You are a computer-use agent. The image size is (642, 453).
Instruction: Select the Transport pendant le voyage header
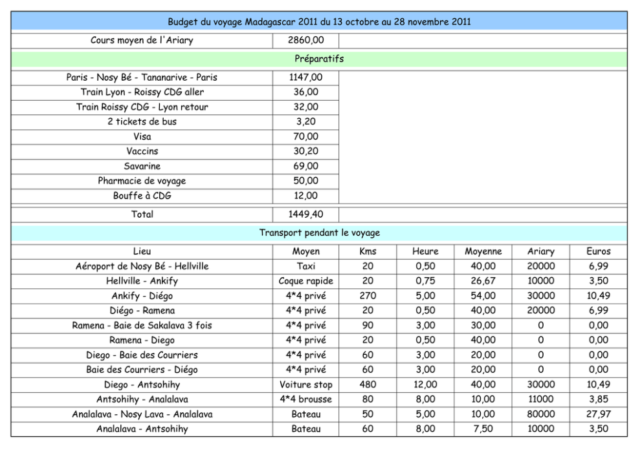[319, 233]
